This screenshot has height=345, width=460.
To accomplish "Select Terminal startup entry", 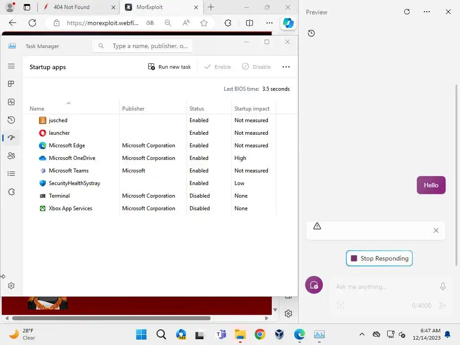I will [x=150, y=196].
